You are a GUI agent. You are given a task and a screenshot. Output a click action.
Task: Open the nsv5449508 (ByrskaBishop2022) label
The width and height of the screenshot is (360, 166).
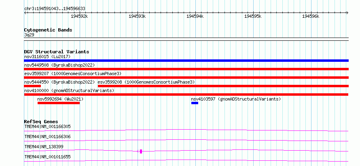coord(59,65)
